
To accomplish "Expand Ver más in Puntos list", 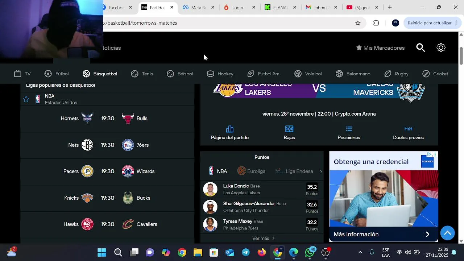I will click(x=264, y=238).
